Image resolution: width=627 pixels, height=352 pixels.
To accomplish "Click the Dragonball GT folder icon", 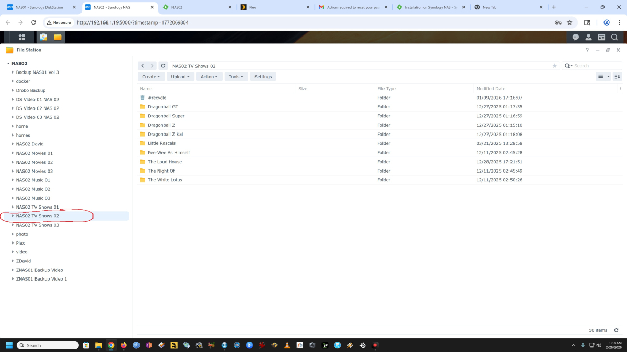I will (x=142, y=107).
